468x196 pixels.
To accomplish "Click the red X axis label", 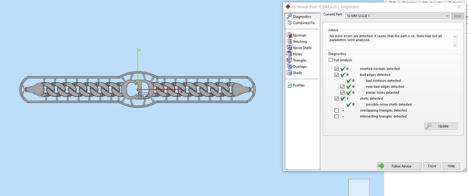I will pos(181,92).
